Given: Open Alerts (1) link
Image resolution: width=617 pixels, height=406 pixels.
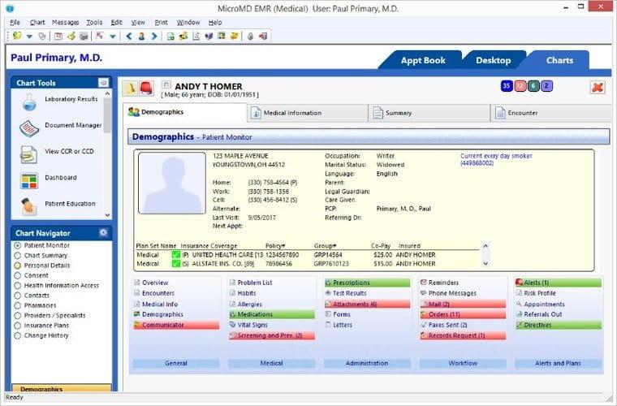Looking at the screenshot, I should pos(558,283).
